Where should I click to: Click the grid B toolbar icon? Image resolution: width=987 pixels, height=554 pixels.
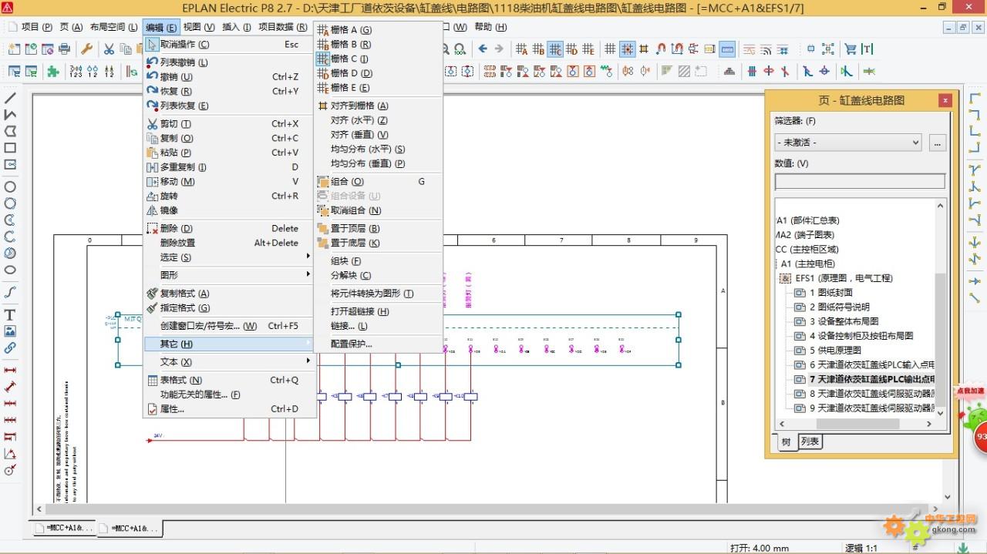pyautogui.click(x=538, y=49)
